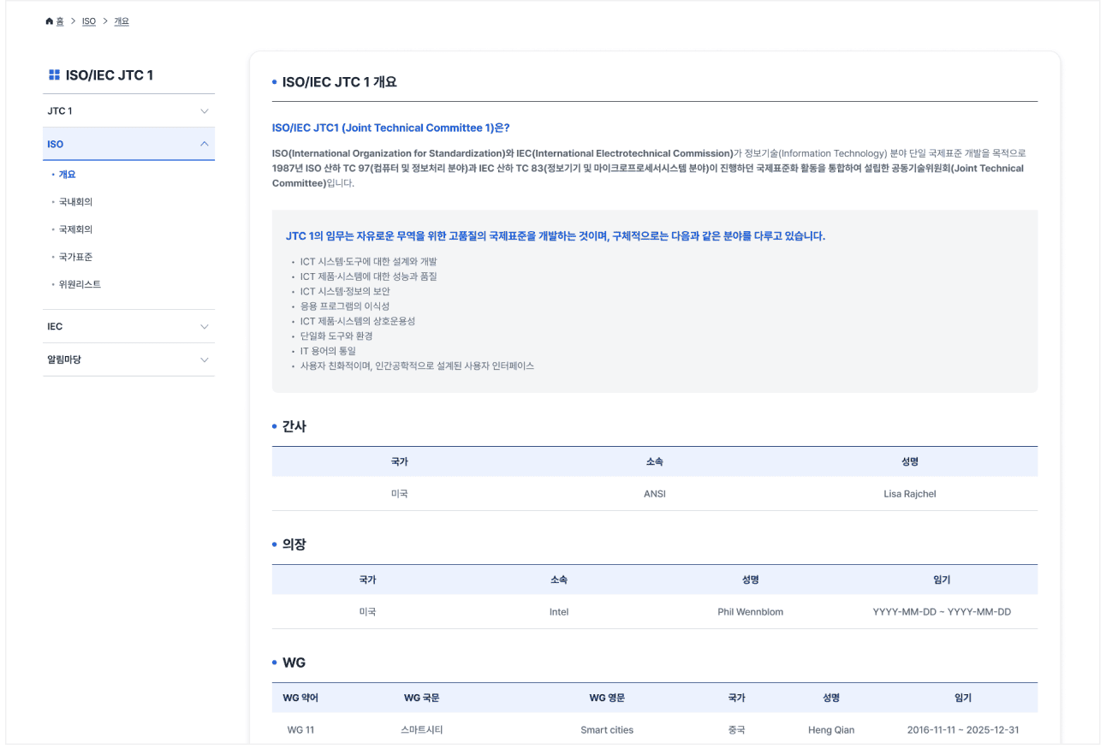Click the ISO/IEC JTC 1 grid icon

coord(54,75)
